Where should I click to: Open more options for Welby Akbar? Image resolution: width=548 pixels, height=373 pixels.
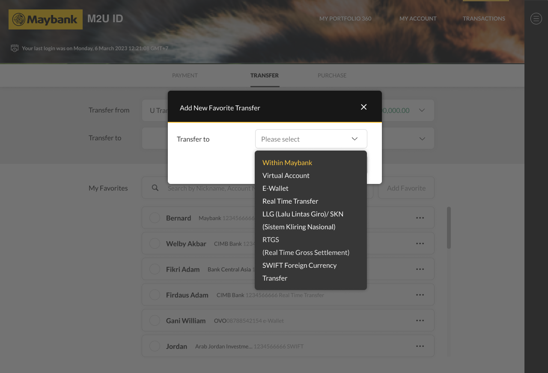click(x=420, y=243)
